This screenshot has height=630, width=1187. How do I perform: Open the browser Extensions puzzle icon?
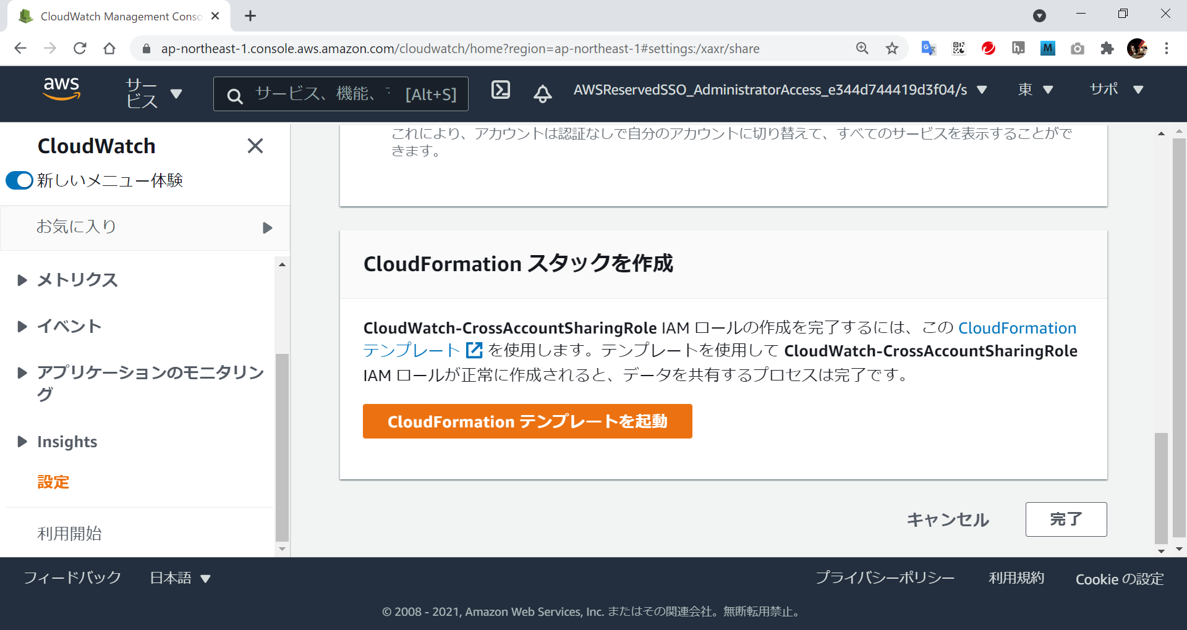click(1107, 48)
